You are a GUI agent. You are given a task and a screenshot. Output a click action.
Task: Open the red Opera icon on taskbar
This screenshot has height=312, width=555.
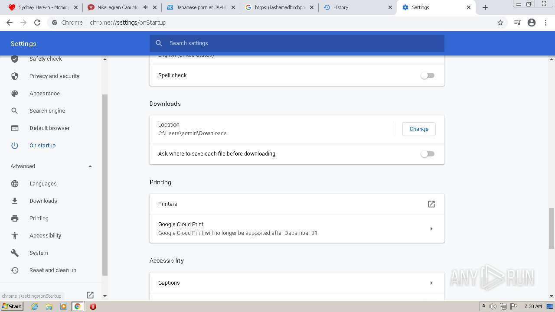93,306
